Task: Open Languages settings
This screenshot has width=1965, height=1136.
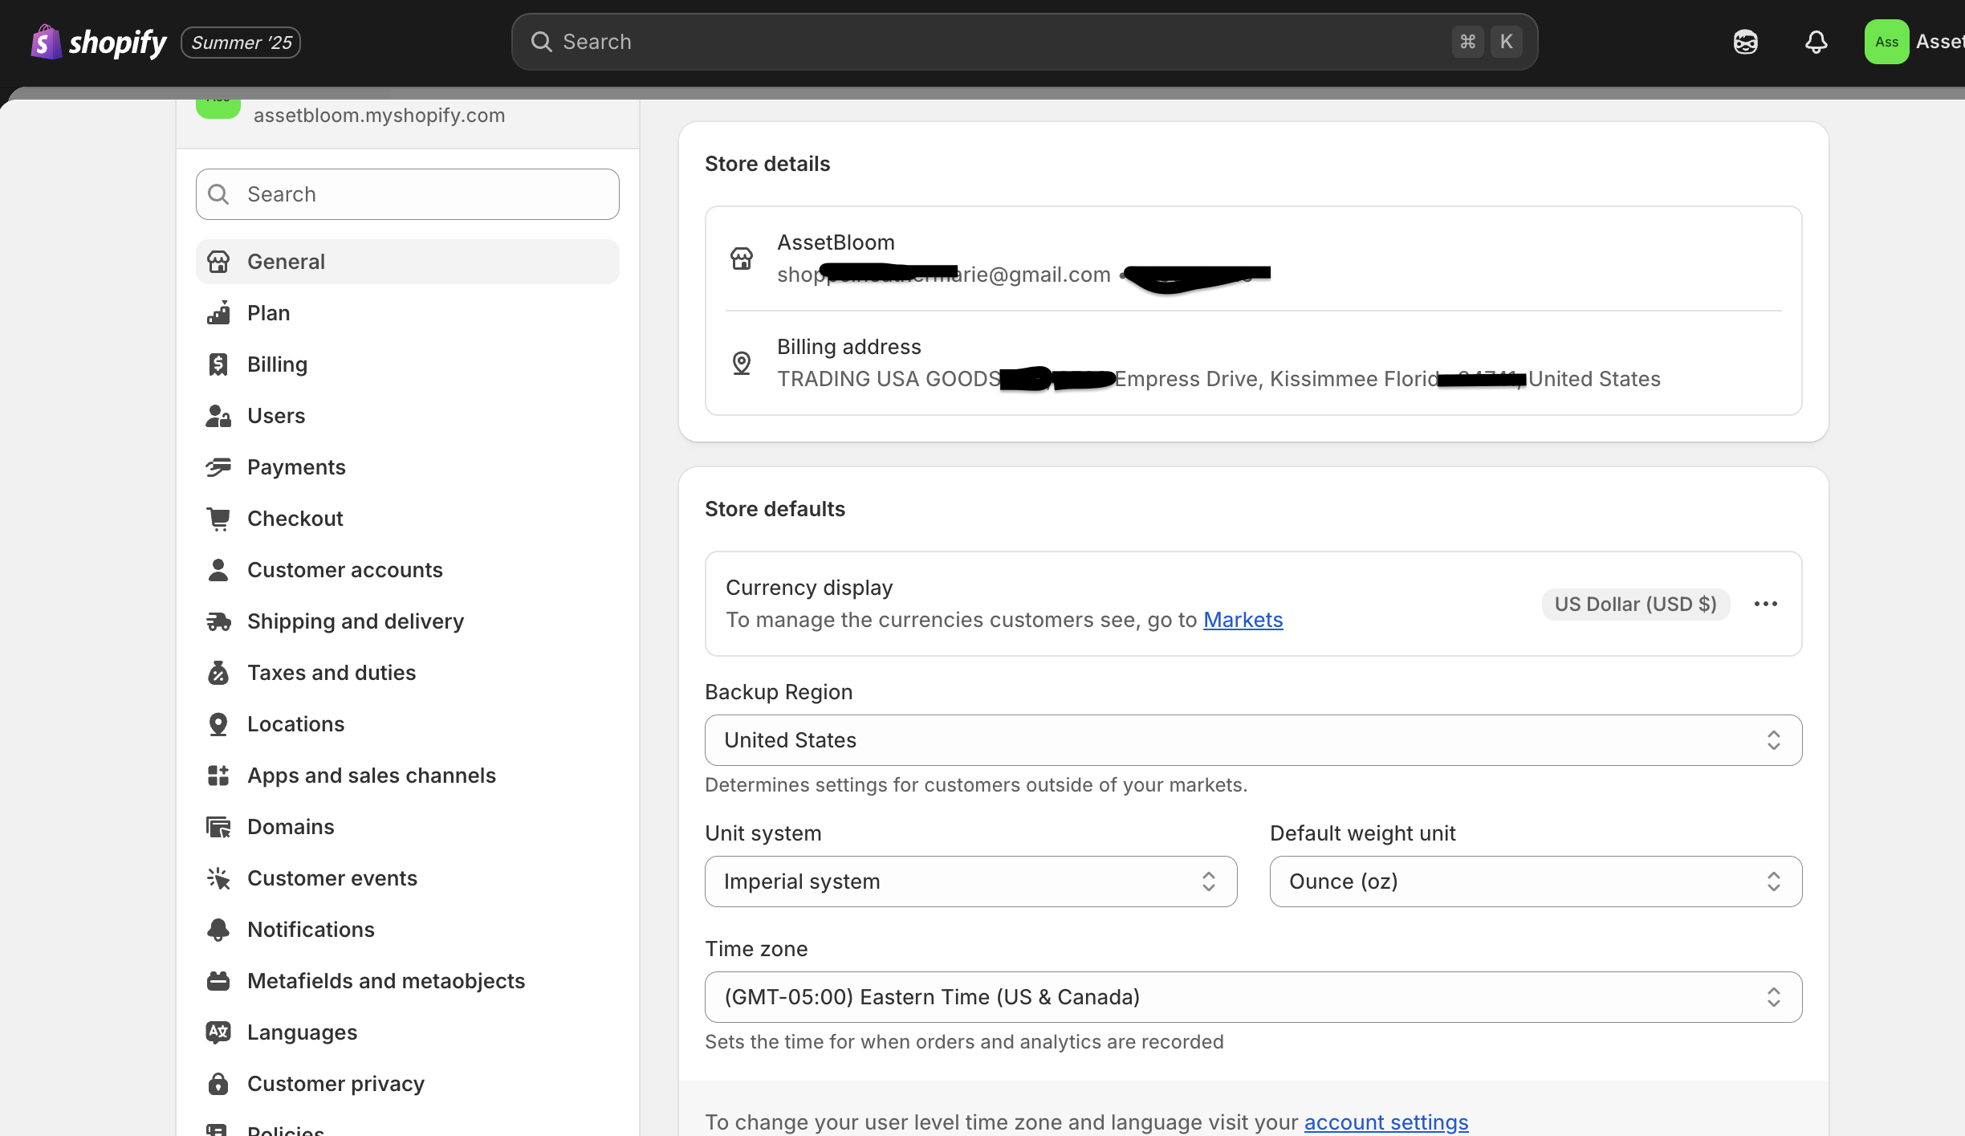Action: click(408, 1032)
